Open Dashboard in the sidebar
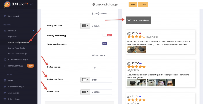This screenshot has height=104, width=203. [x=13, y=16]
